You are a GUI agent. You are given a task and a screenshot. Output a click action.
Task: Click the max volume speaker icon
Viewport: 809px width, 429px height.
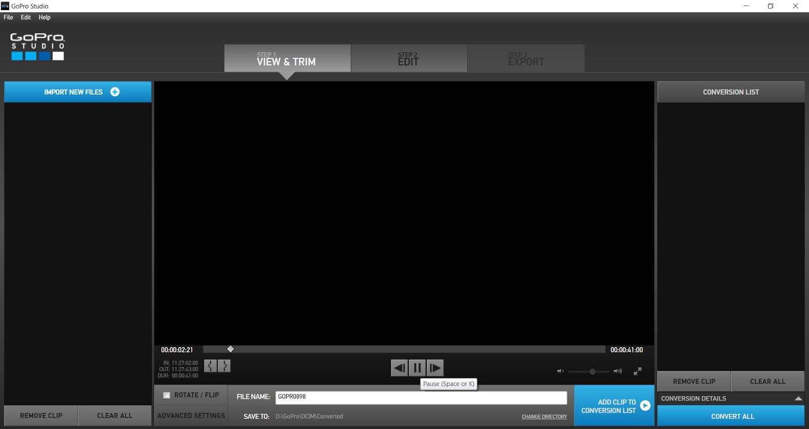coord(617,371)
